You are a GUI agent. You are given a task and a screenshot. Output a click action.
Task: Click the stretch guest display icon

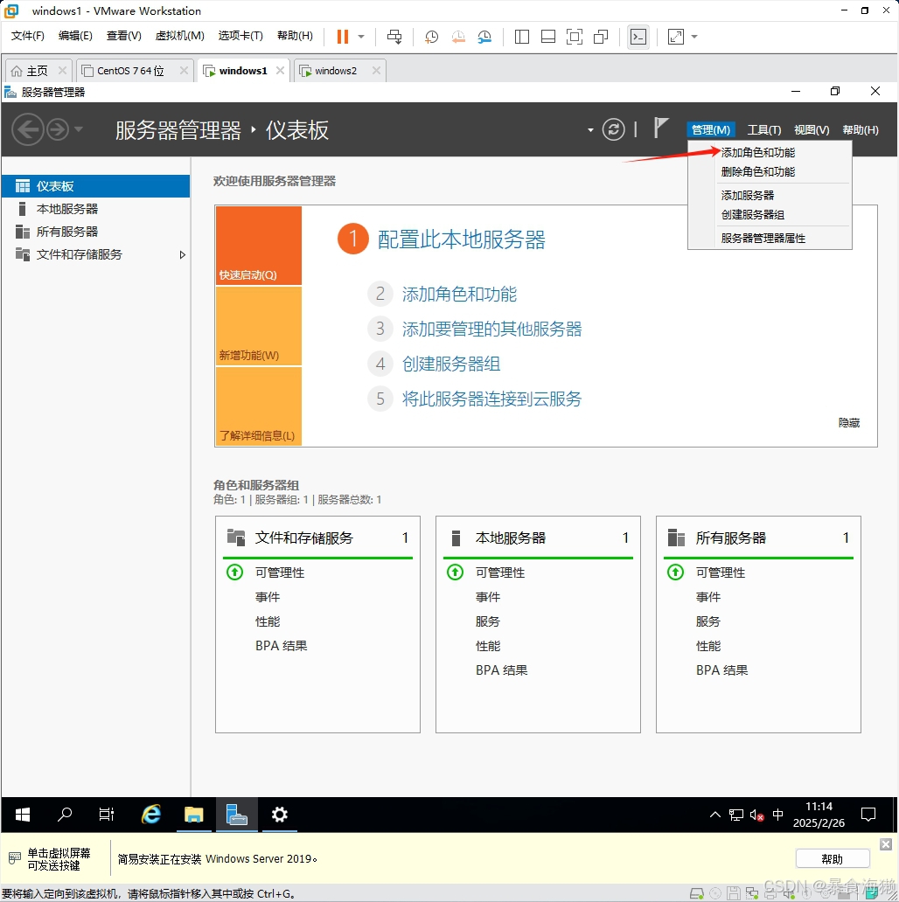pos(676,37)
